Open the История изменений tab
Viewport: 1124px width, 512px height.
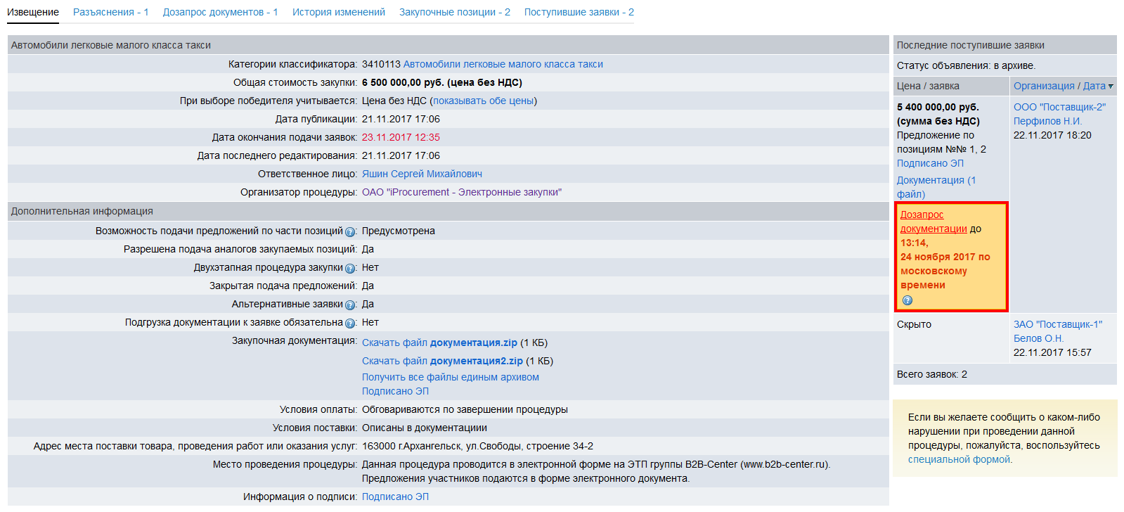(x=338, y=12)
